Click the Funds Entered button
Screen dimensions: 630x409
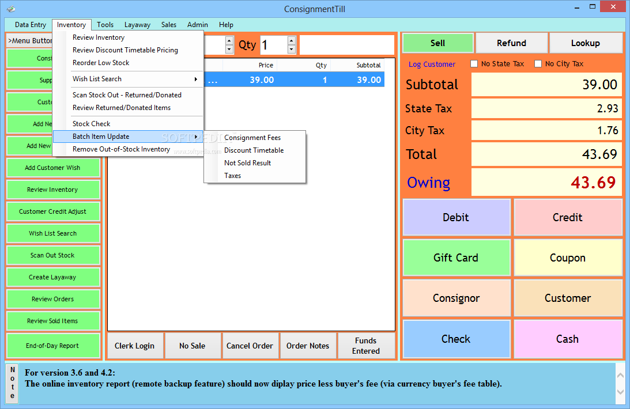coord(366,346)
